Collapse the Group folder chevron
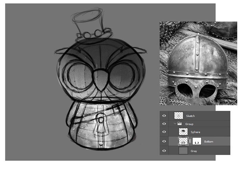Viewport: 245px width, 169px height. [x=175, y=124]
